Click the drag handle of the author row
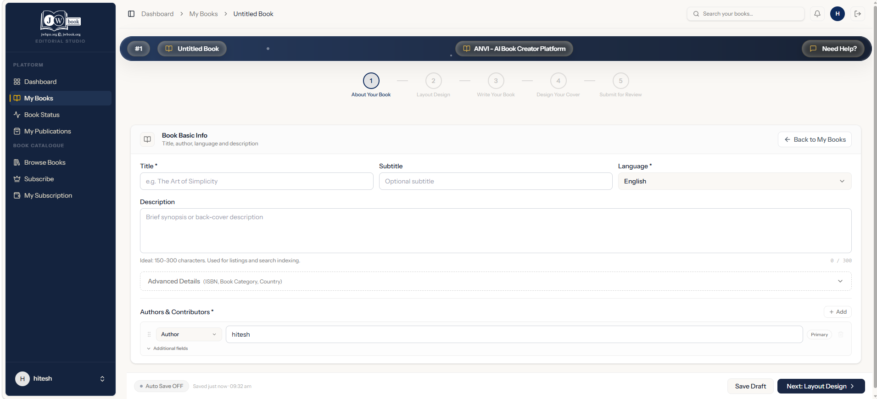This screenshot has width=877, height=399. point(149,334)
